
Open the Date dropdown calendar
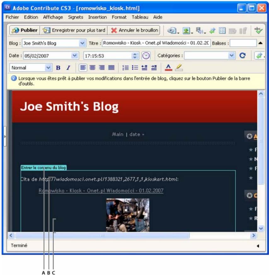(75, 56)
